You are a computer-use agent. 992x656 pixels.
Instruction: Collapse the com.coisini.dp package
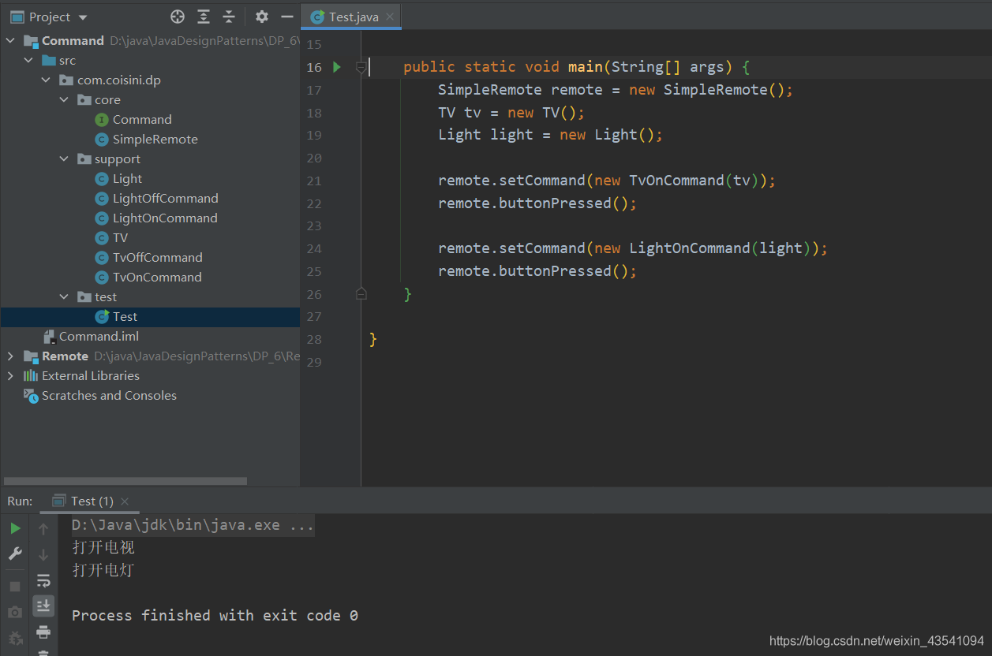tap(46, 80)
